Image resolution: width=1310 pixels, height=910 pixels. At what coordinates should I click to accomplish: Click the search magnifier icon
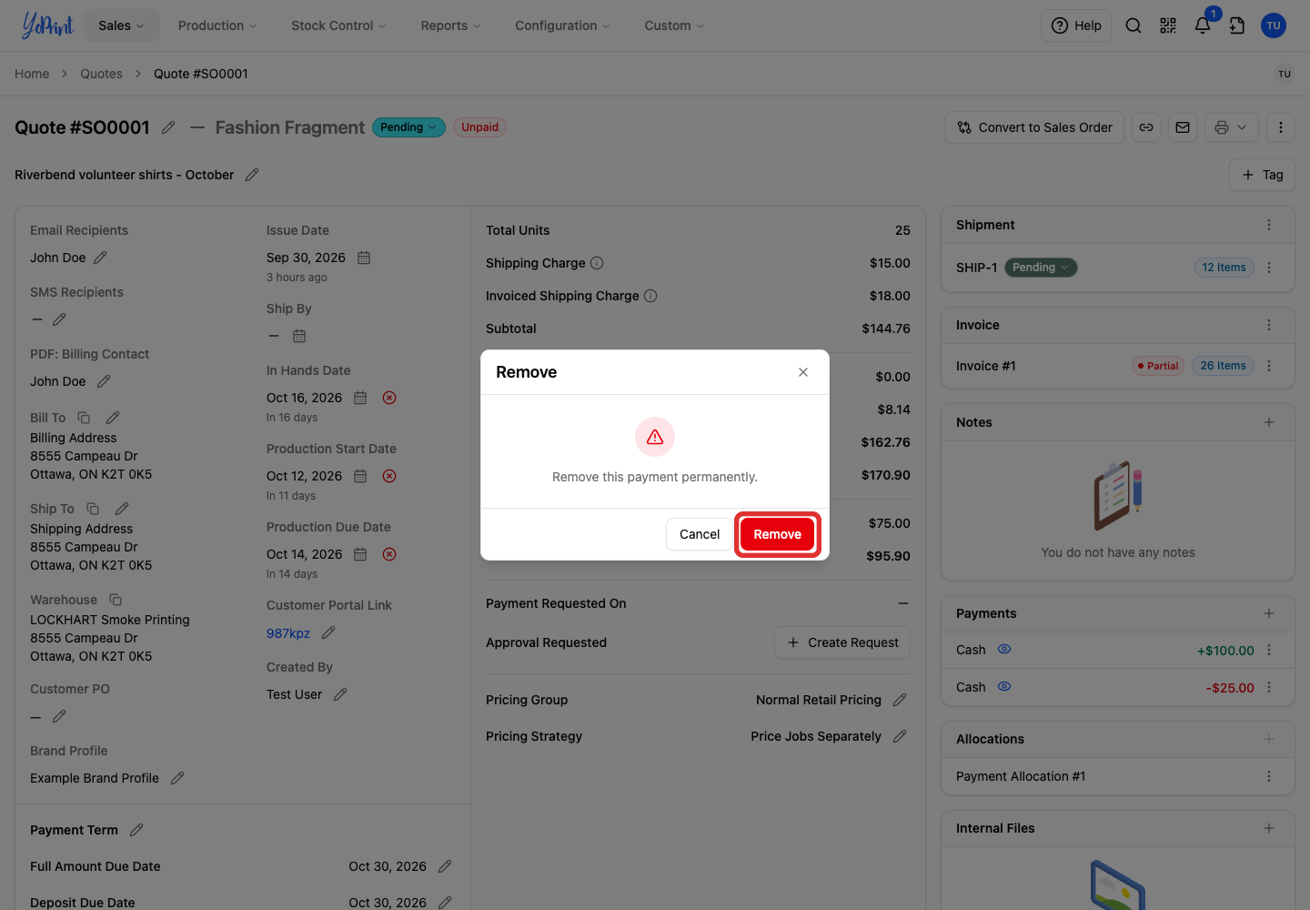tap(1134, 25)
